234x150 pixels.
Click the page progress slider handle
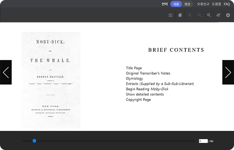pos(34,141)
